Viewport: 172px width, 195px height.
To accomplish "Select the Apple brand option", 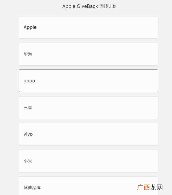I will (x=88, y=27).
